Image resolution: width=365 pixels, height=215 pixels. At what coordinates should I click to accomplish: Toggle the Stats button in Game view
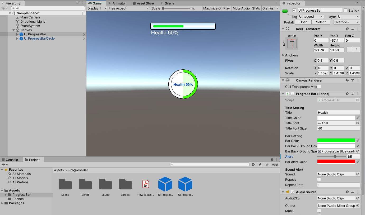click(x=256, y=8)
